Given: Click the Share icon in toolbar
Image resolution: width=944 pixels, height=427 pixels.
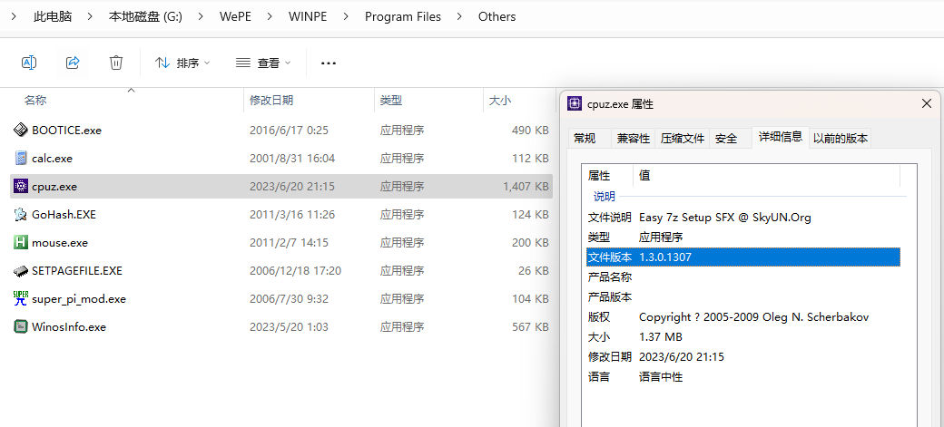Looking at the screenshot, I should 73,63.
